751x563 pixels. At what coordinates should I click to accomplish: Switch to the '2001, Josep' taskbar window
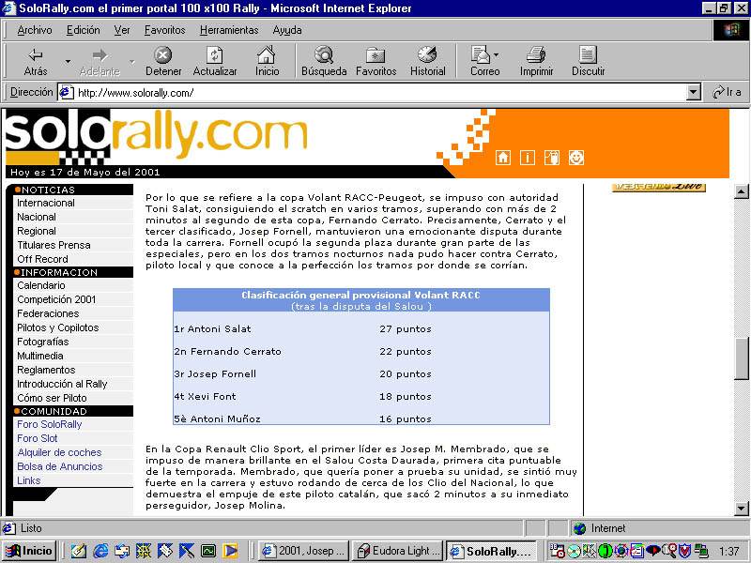pyautogui.click(x=304, y=551)
